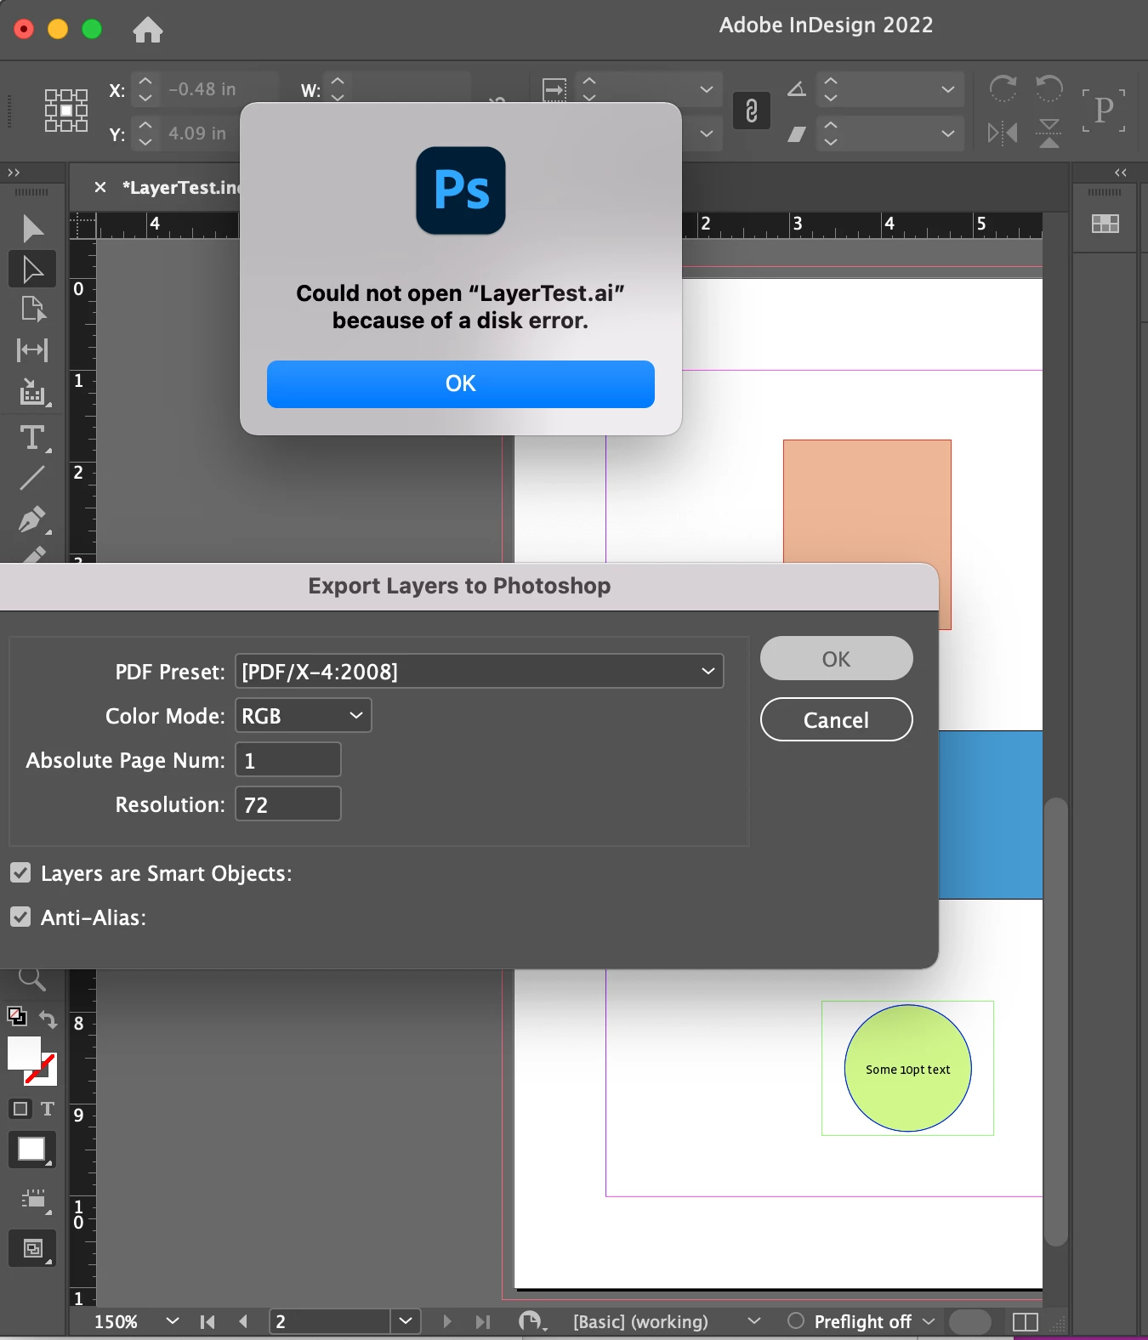This screenshot has height=1340, width=1148.
Task: Open the Color Mode RGB dropdown
Action: point(303,715)
